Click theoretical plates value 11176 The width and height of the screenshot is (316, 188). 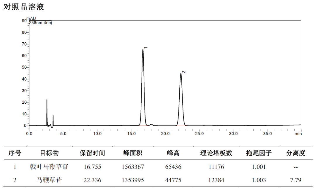pos(216,167)
